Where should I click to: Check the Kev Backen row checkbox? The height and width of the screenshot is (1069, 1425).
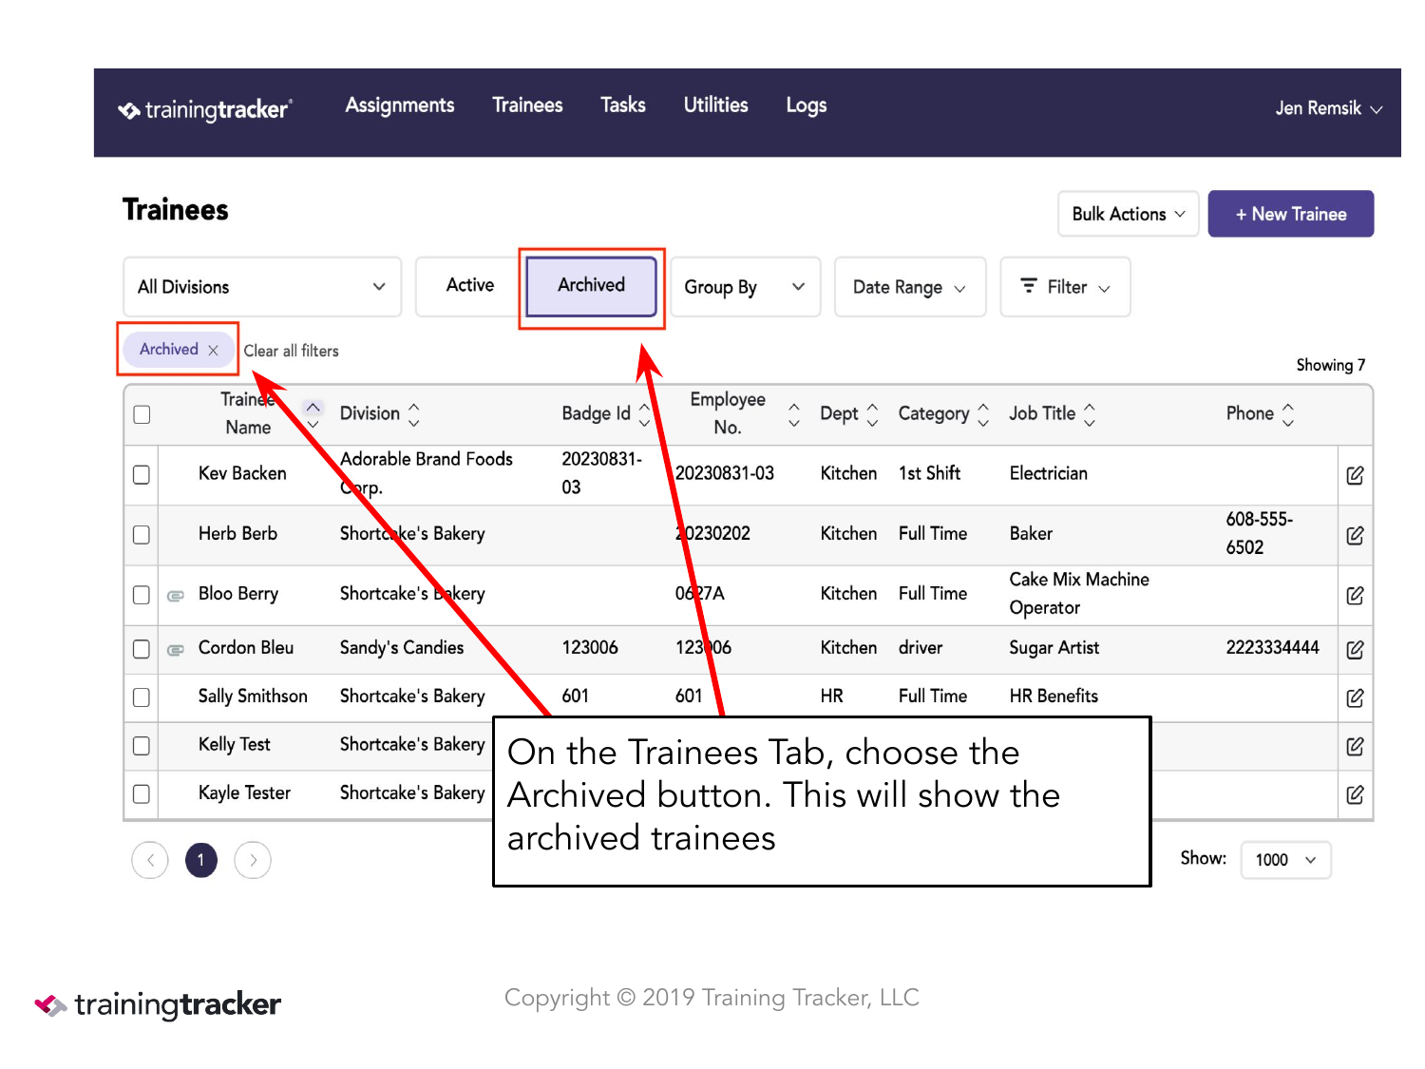point(142,474)
